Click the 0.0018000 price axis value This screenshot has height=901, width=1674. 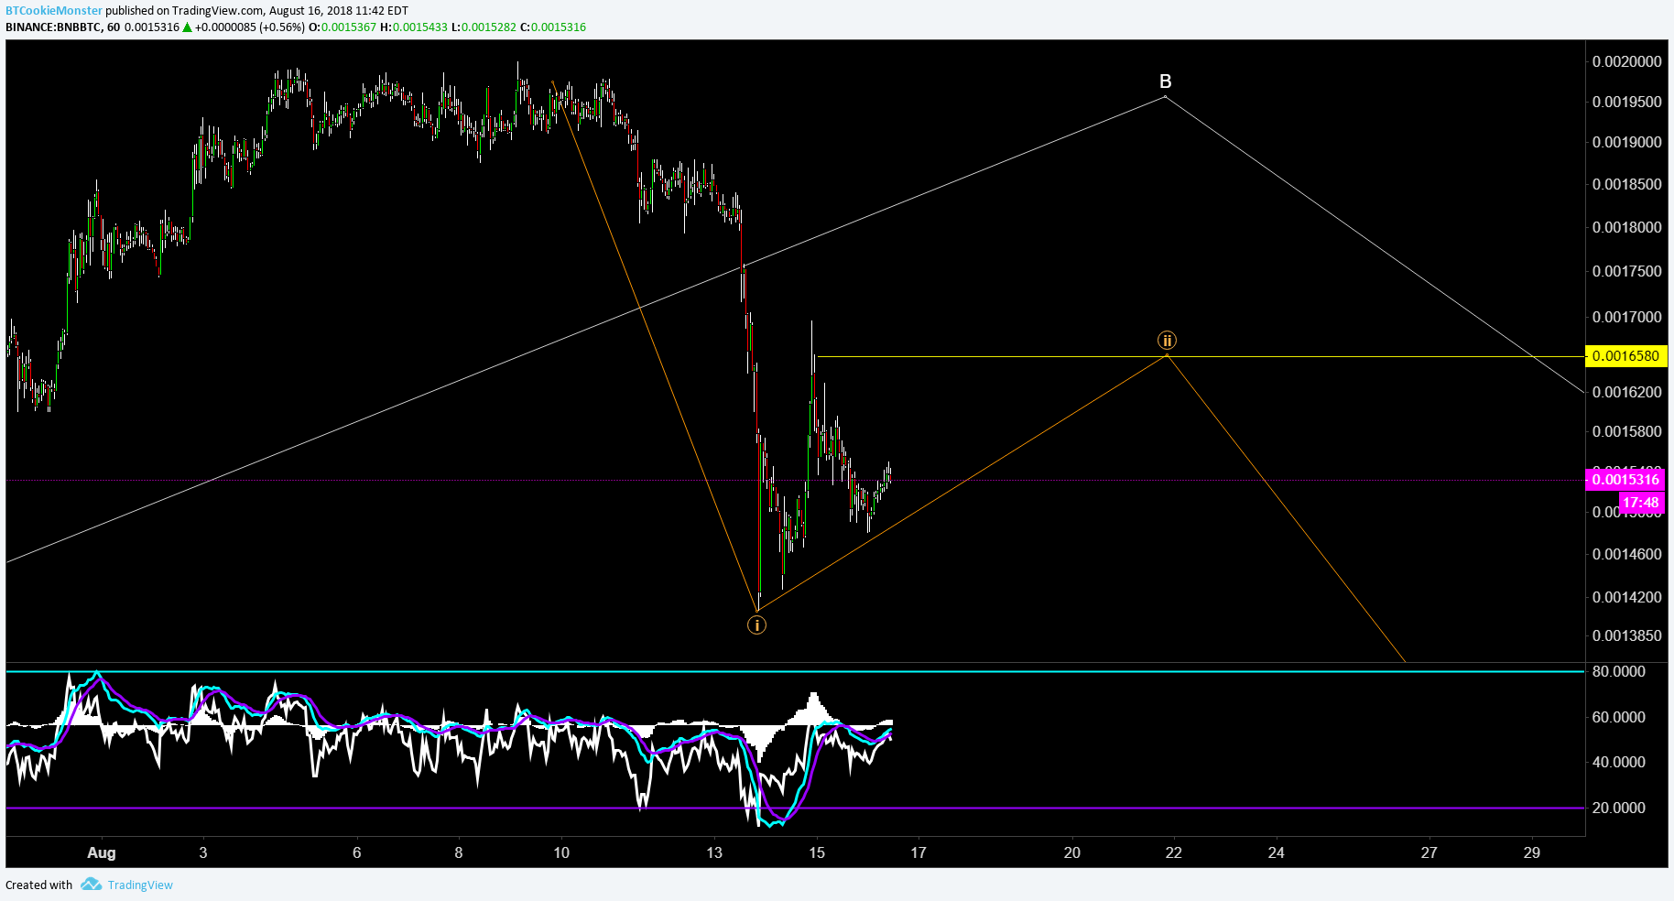pos(1626,227)
